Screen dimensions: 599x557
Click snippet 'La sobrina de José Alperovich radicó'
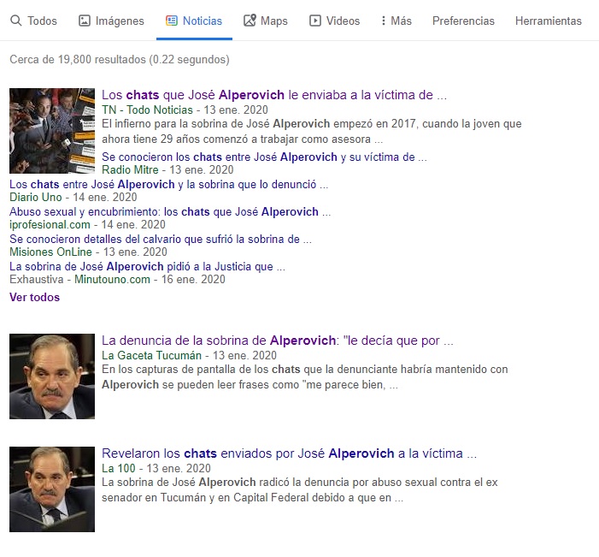point(299,489)
